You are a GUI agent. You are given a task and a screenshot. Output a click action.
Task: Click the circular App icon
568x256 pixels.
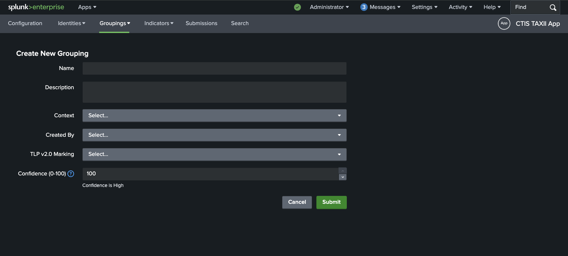click(504, 23)
